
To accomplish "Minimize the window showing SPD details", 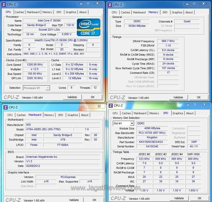I will pyautogui.click(x=188, y=104).
